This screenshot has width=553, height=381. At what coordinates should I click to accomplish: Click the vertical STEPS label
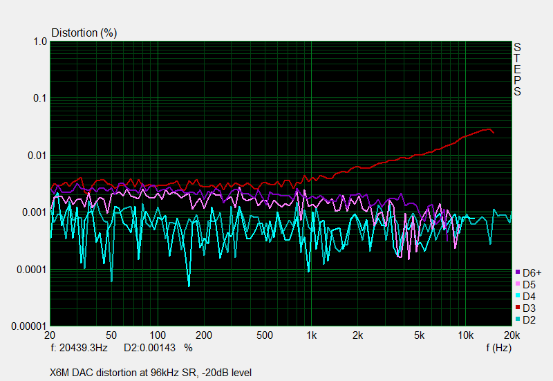coord(517,69)
